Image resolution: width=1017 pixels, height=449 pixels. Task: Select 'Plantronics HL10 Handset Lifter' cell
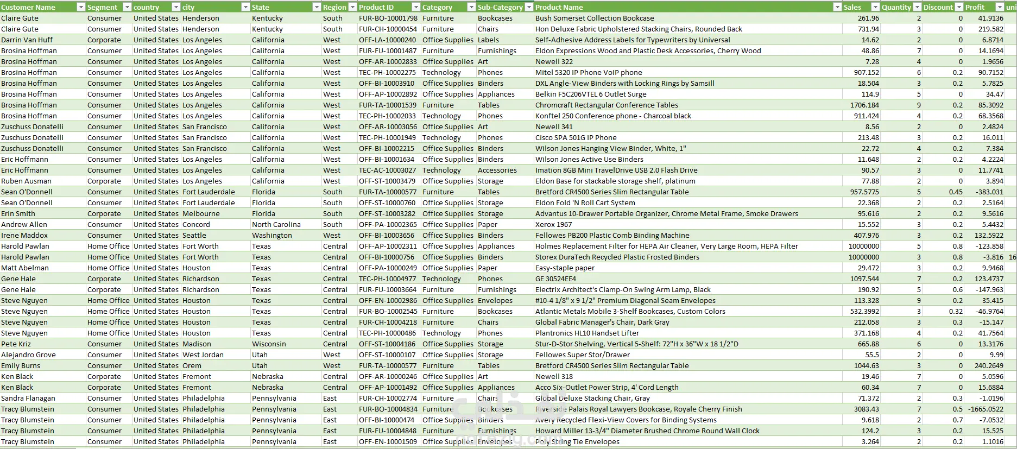click(x=688, y=333)
